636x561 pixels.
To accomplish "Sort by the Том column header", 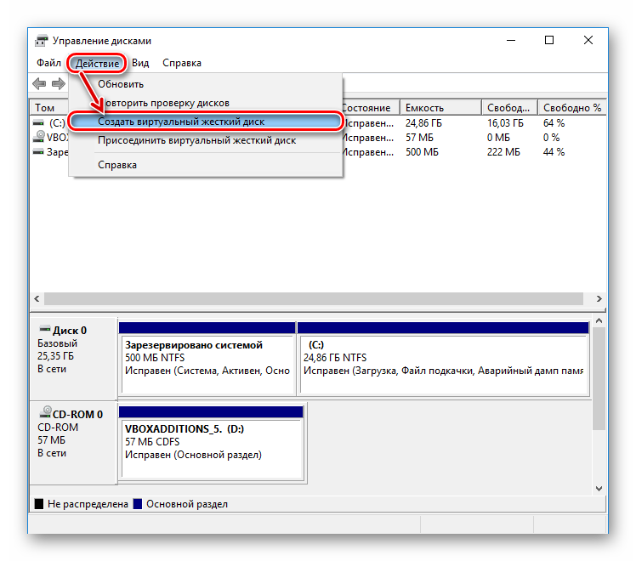I will (x=49, y=108).
